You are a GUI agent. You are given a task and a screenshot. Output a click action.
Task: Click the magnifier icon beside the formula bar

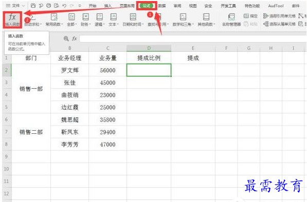(66, 38)
